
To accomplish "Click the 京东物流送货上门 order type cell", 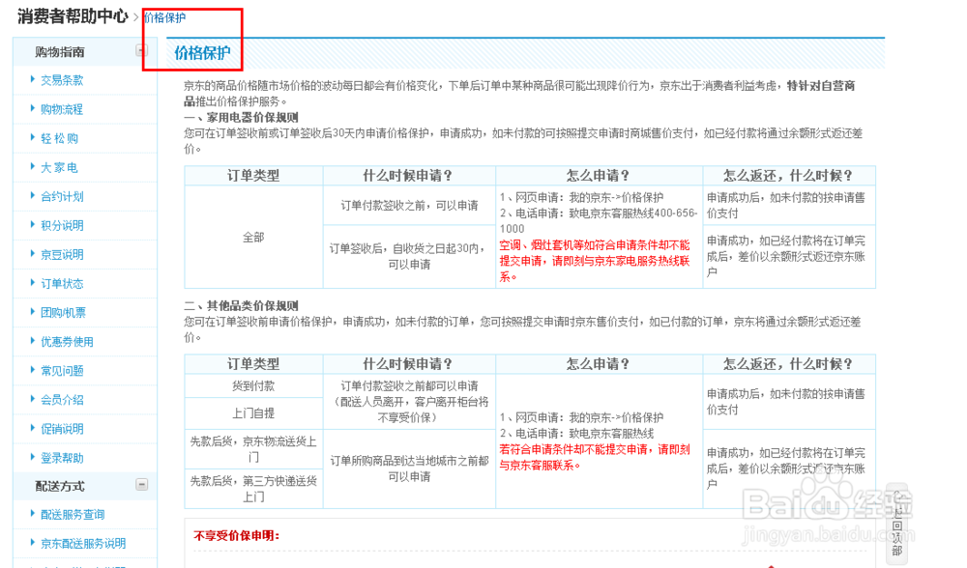I will [x=253, y=449].
